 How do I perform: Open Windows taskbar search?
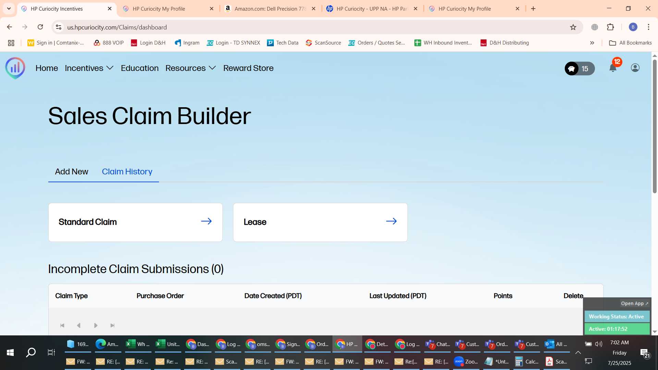click(31, 353)
